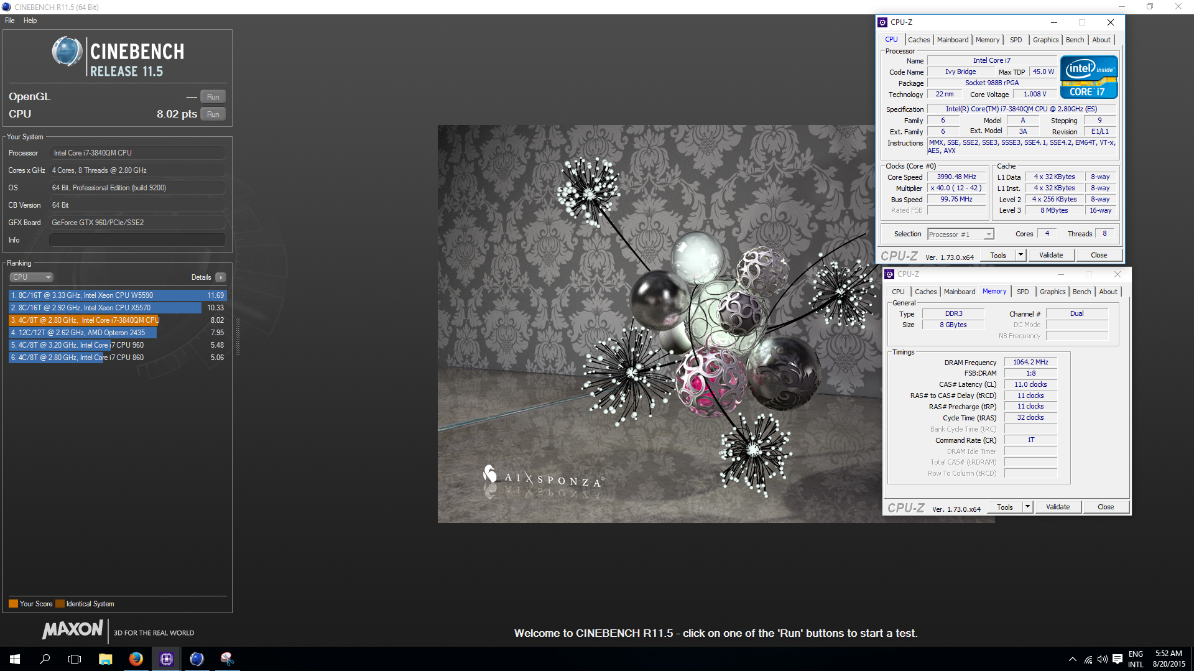Click the dandelion-like app taskbar icon
Image resolution: width=1194 pixels, height=671 pixels.
[x=227, y=659]
